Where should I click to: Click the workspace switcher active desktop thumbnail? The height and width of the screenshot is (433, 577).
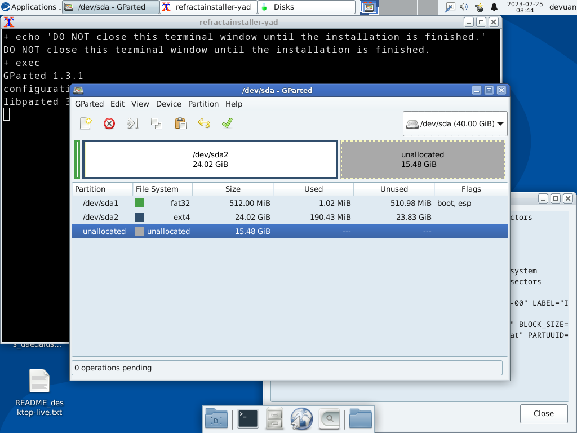(x=369, y=7)
